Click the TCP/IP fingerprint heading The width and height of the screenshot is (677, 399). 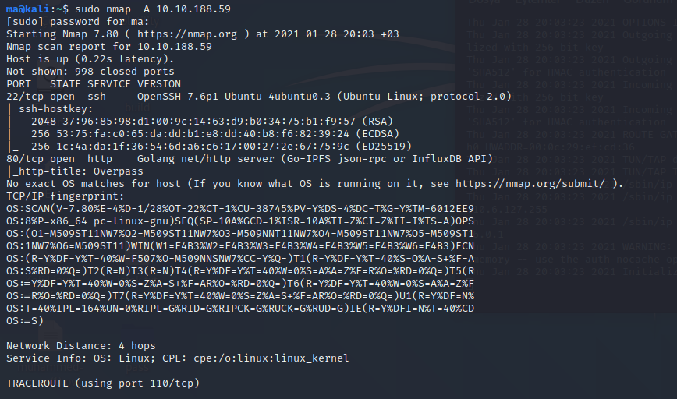[66, 196]
